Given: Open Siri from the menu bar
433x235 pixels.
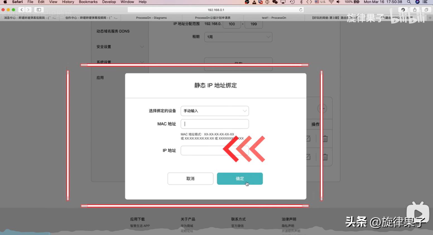Looking at the screenshot, I should tap(417, 2).
